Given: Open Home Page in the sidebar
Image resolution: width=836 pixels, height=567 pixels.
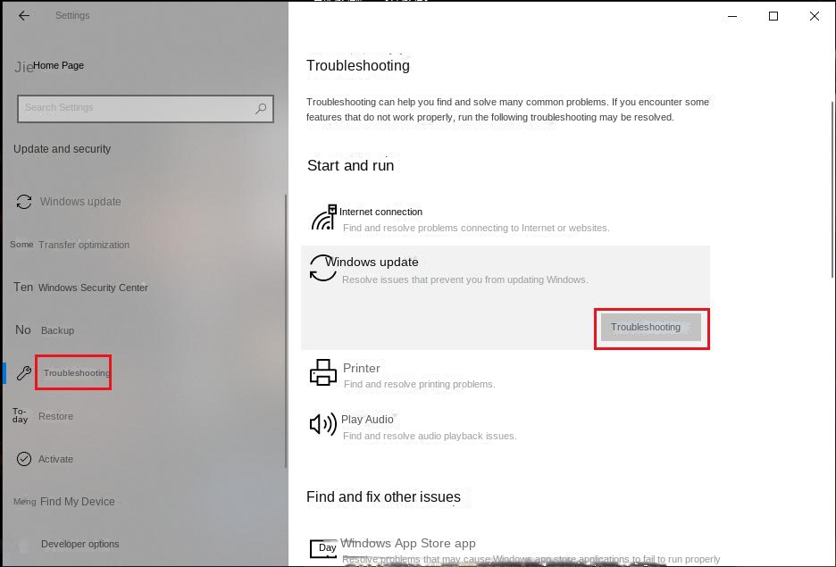Looking at the screenshot, I should pos(58,65).
